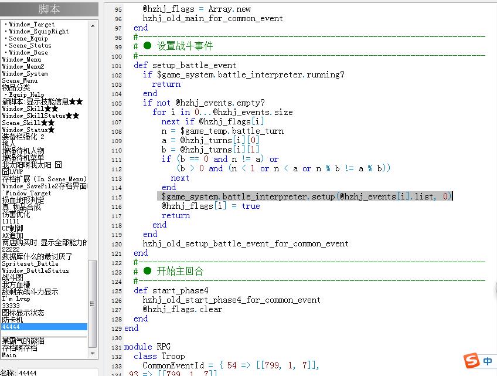The width and height of the screenshot is (497, 376).
Task: Open the Window_Base script
Action: [x=28, y=52]
